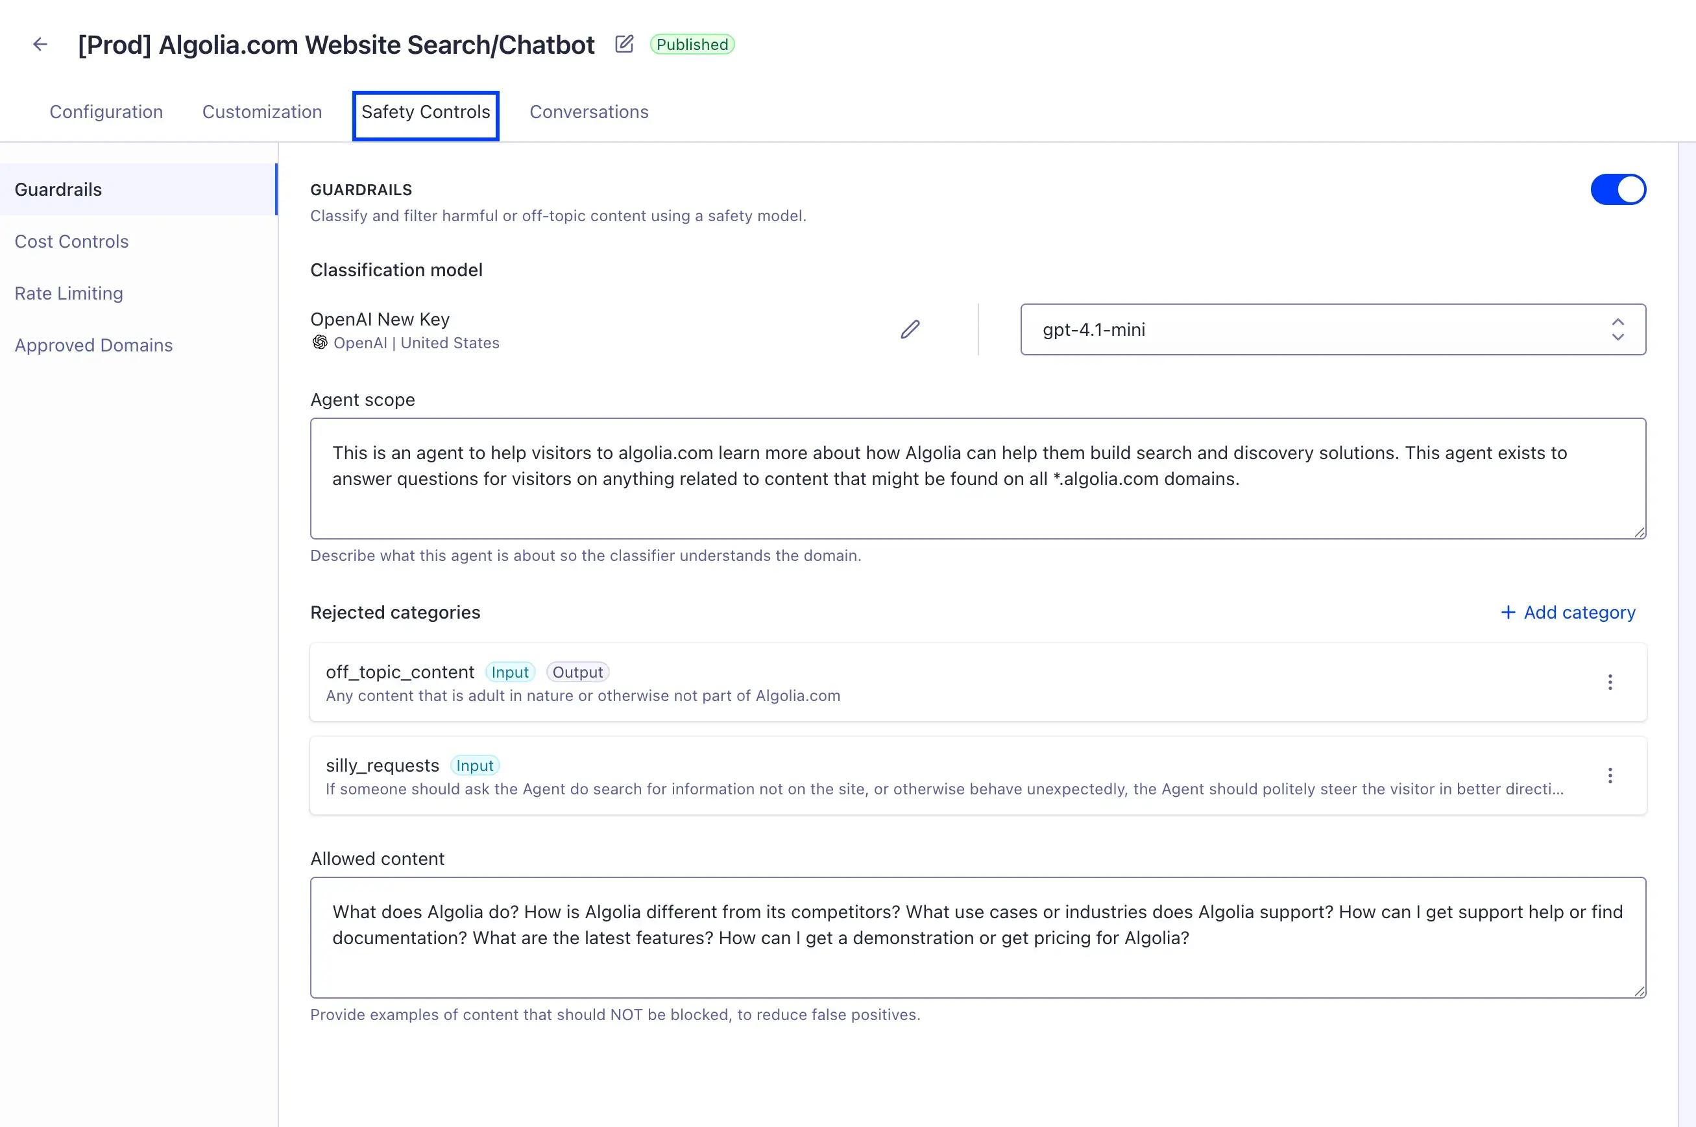Click the silly_requests description text
Viewport: 1696px width, 1127px height.
coord(945,789)
